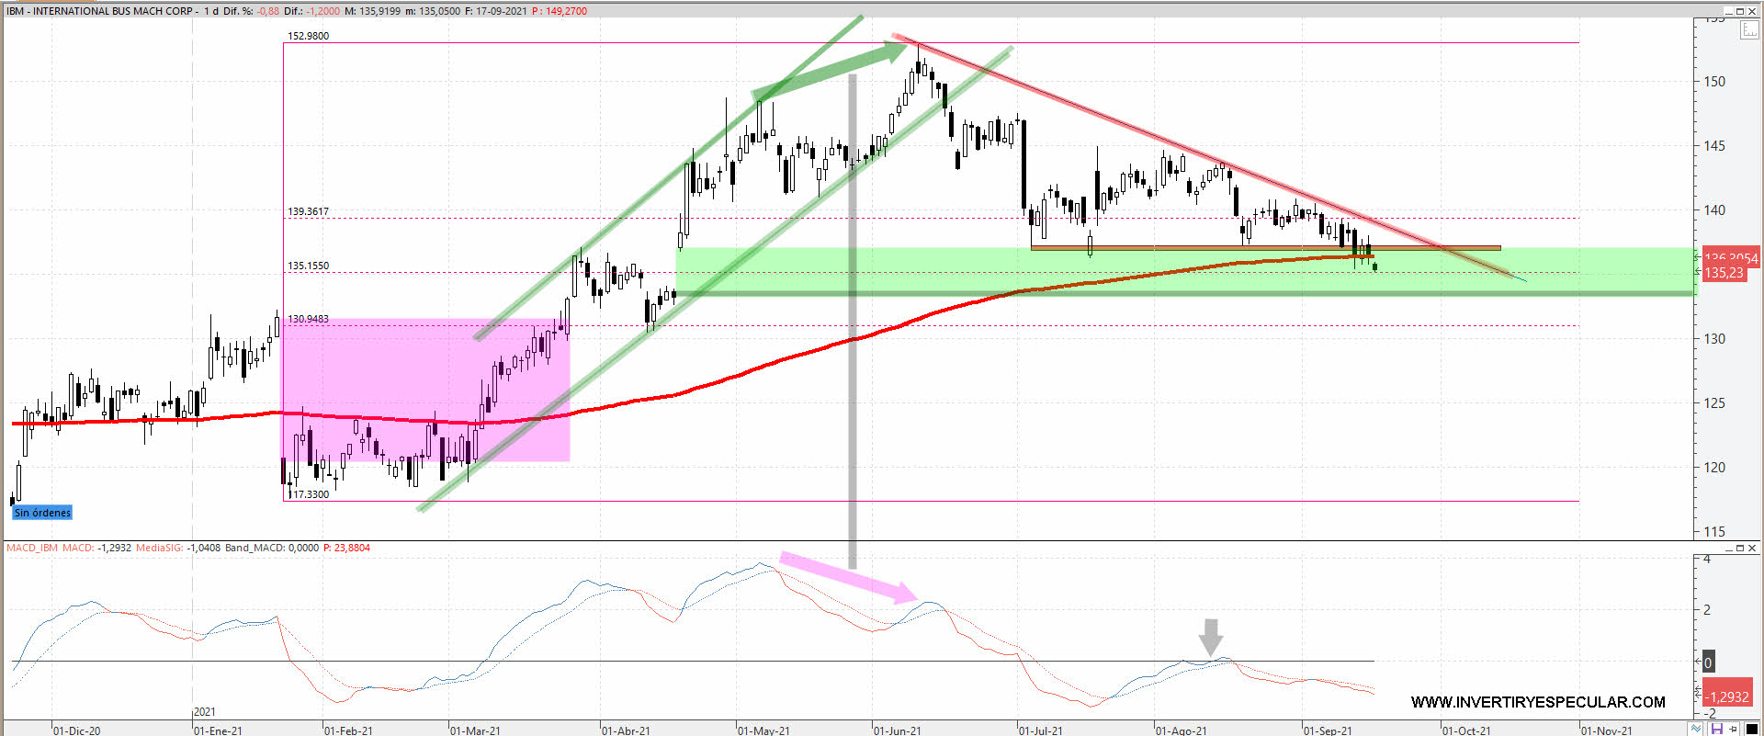Maximize the IBM price chart window
The height and width of the screenshot is (736, 1764).
pyautogui.click(x=1739, y=11)
